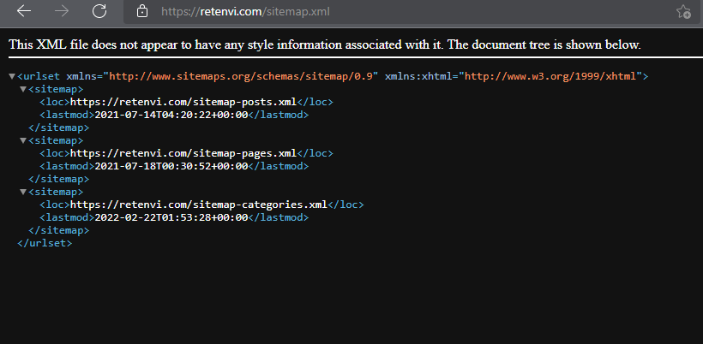Click the 'no style information' notice text
The width and height of the screenshot is (703, 344).
(x=324, y=44)
